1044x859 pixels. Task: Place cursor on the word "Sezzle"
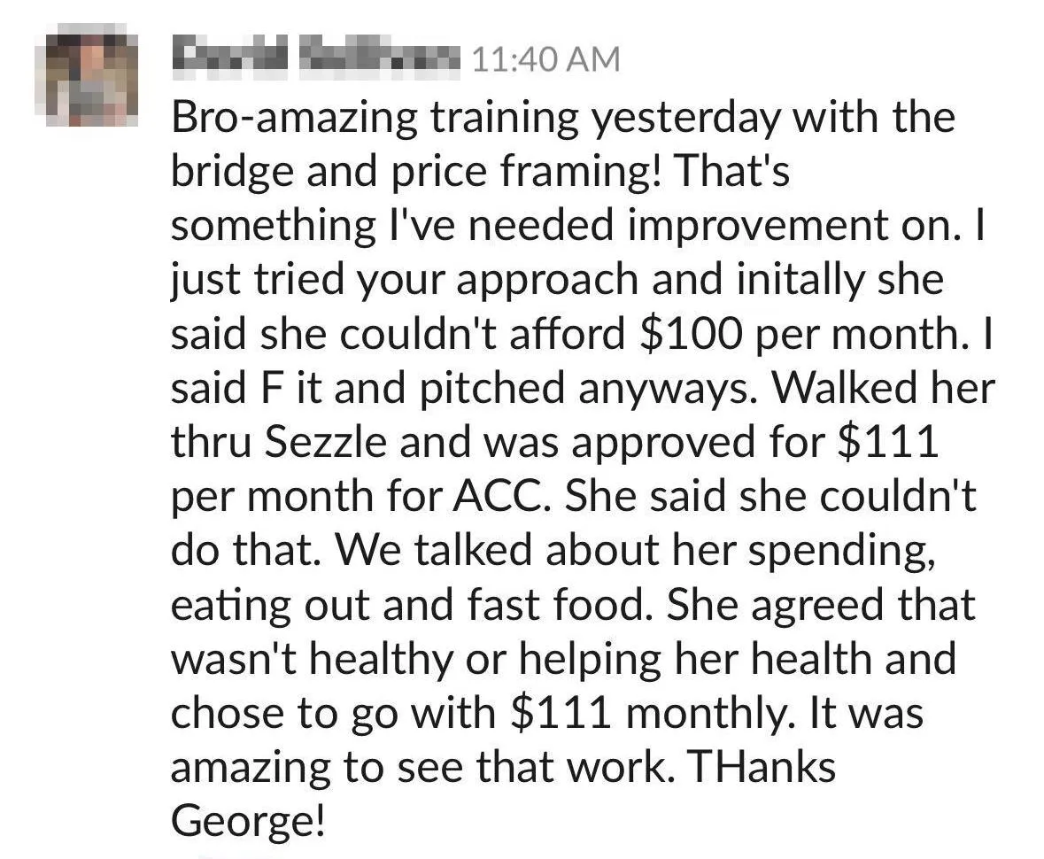point(325,442)
